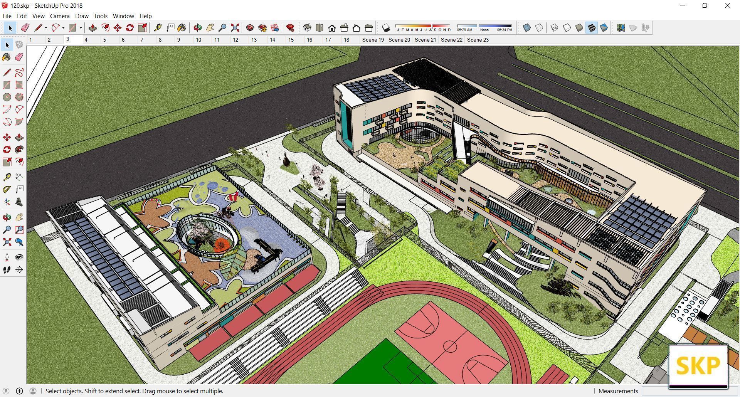This screenshot has width=740, height=397.
Task: Open the File menu
Action: point(7,16)
